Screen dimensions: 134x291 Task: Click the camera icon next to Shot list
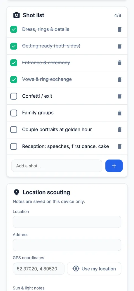[16, 15]
